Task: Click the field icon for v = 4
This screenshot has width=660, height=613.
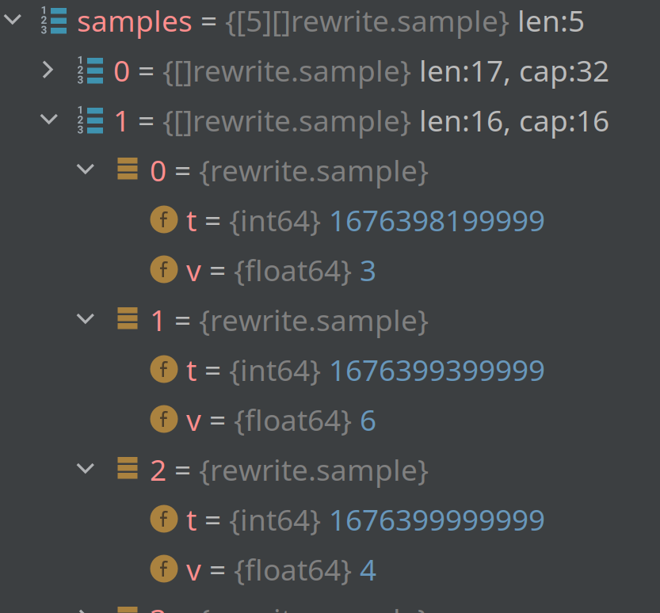Action: tap(164, 569)
